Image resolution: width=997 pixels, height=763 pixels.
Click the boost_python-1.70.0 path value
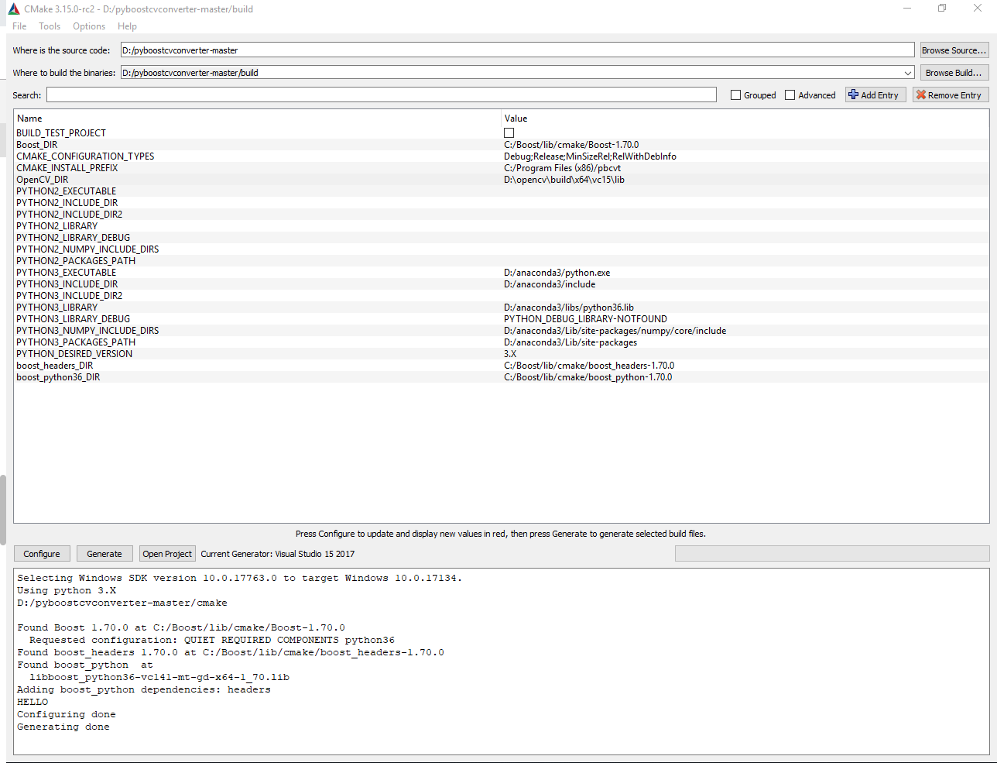(588, 377)
